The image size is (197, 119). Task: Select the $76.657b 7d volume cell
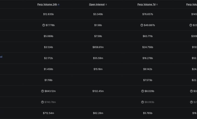pyautogui.click(x=147, y=14)
